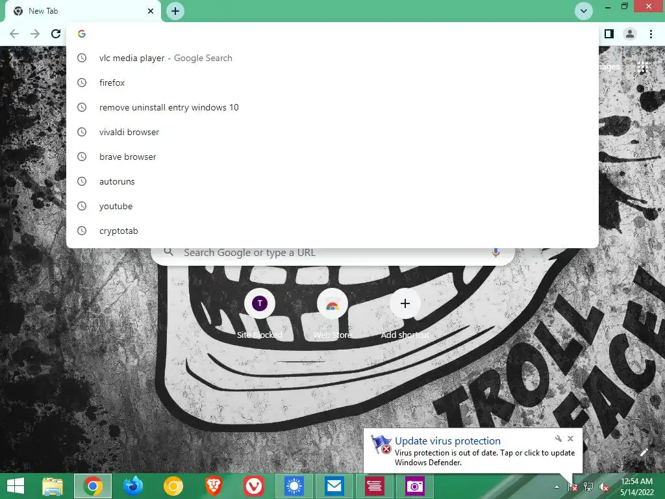Close the virus protection notification
This screenshot has width=665, height=499.
coord(570,439)
